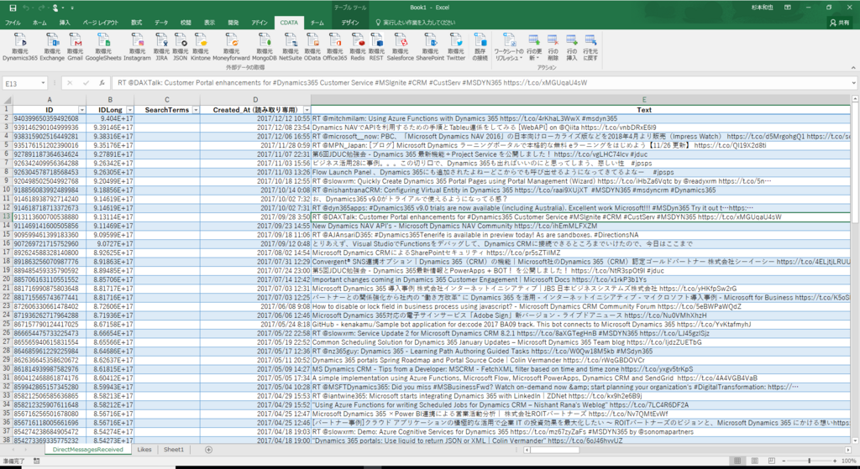Open the GoogleSheets data source
This screenshot has width=860, height=469.
click(x=103, y=47)
